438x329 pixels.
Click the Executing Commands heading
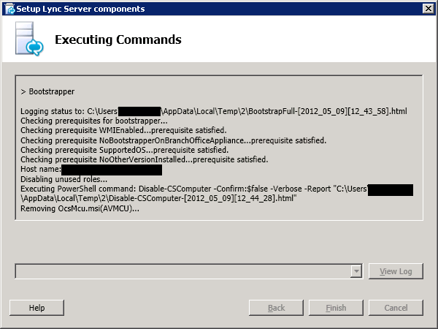[x=118, y=39]
